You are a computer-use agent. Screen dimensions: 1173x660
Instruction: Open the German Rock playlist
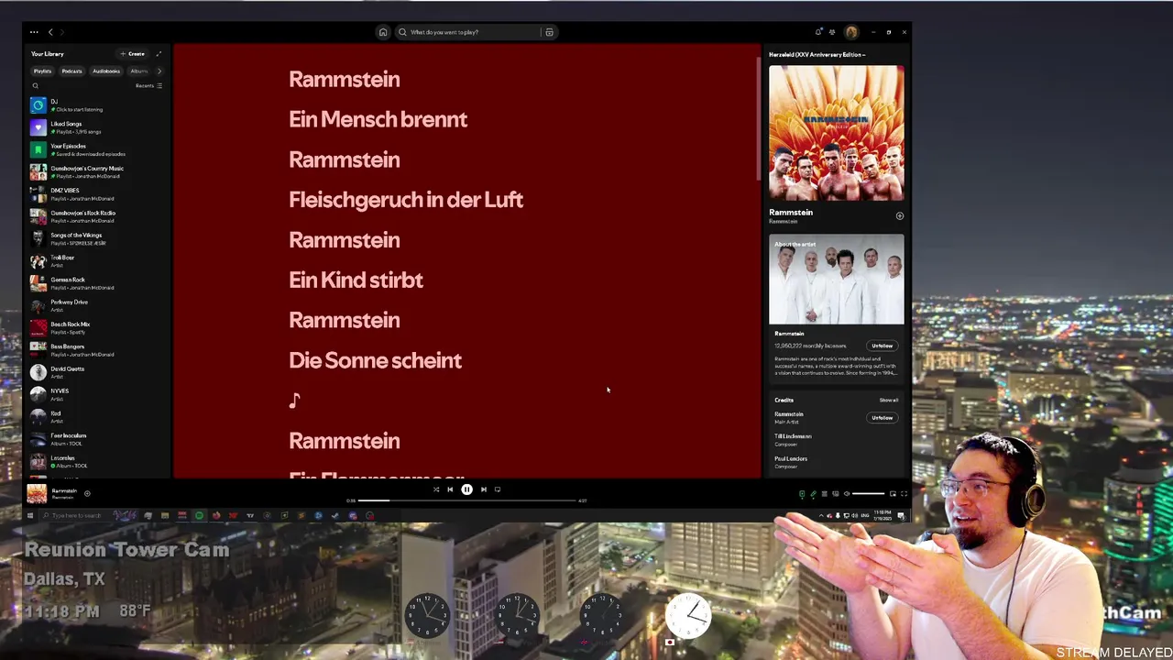coord(98,283)
